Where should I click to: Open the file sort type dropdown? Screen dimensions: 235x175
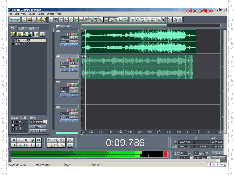point(45,122)
